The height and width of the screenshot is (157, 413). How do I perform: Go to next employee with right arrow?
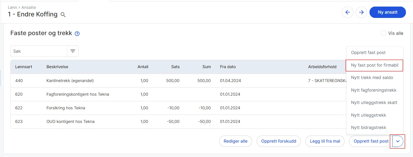point(361,12)
